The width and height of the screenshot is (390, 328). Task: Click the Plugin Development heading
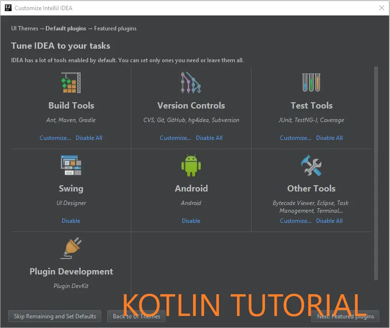tap(71, 272)
